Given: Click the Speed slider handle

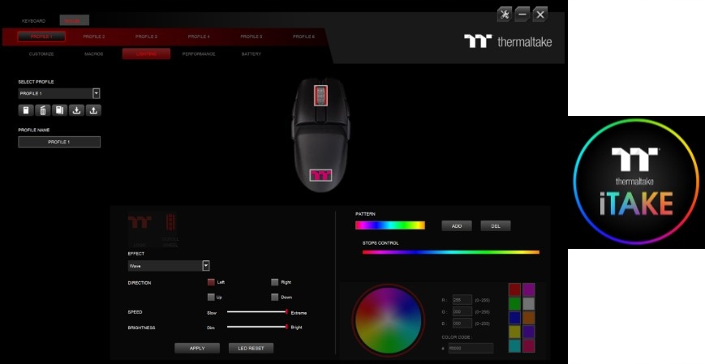Looking at the screenshot, I should click(x=286, y=311).
